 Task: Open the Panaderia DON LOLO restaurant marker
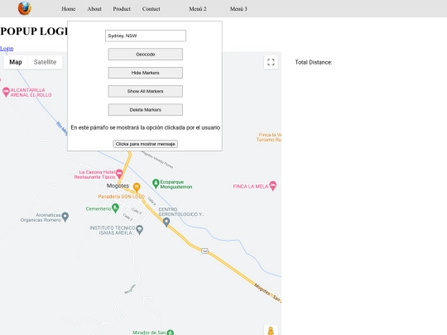coord(137,187)
